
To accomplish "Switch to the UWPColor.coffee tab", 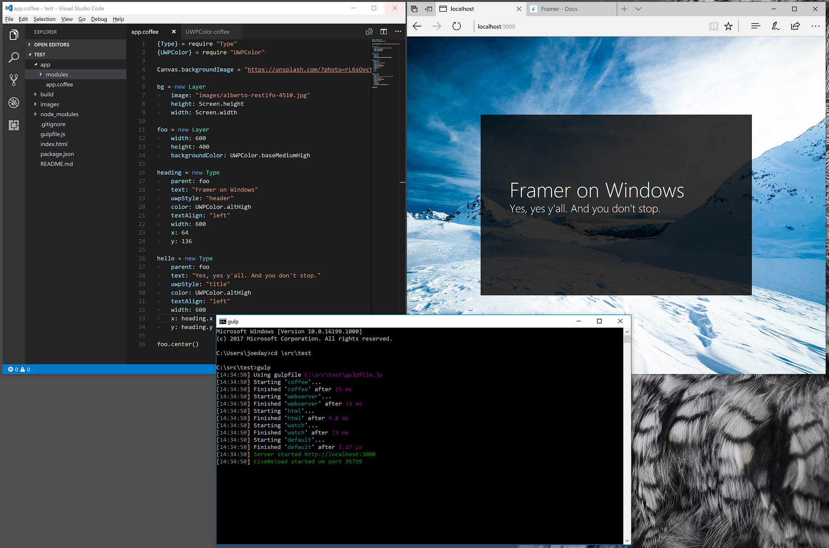I will click(x=207, y=32).
